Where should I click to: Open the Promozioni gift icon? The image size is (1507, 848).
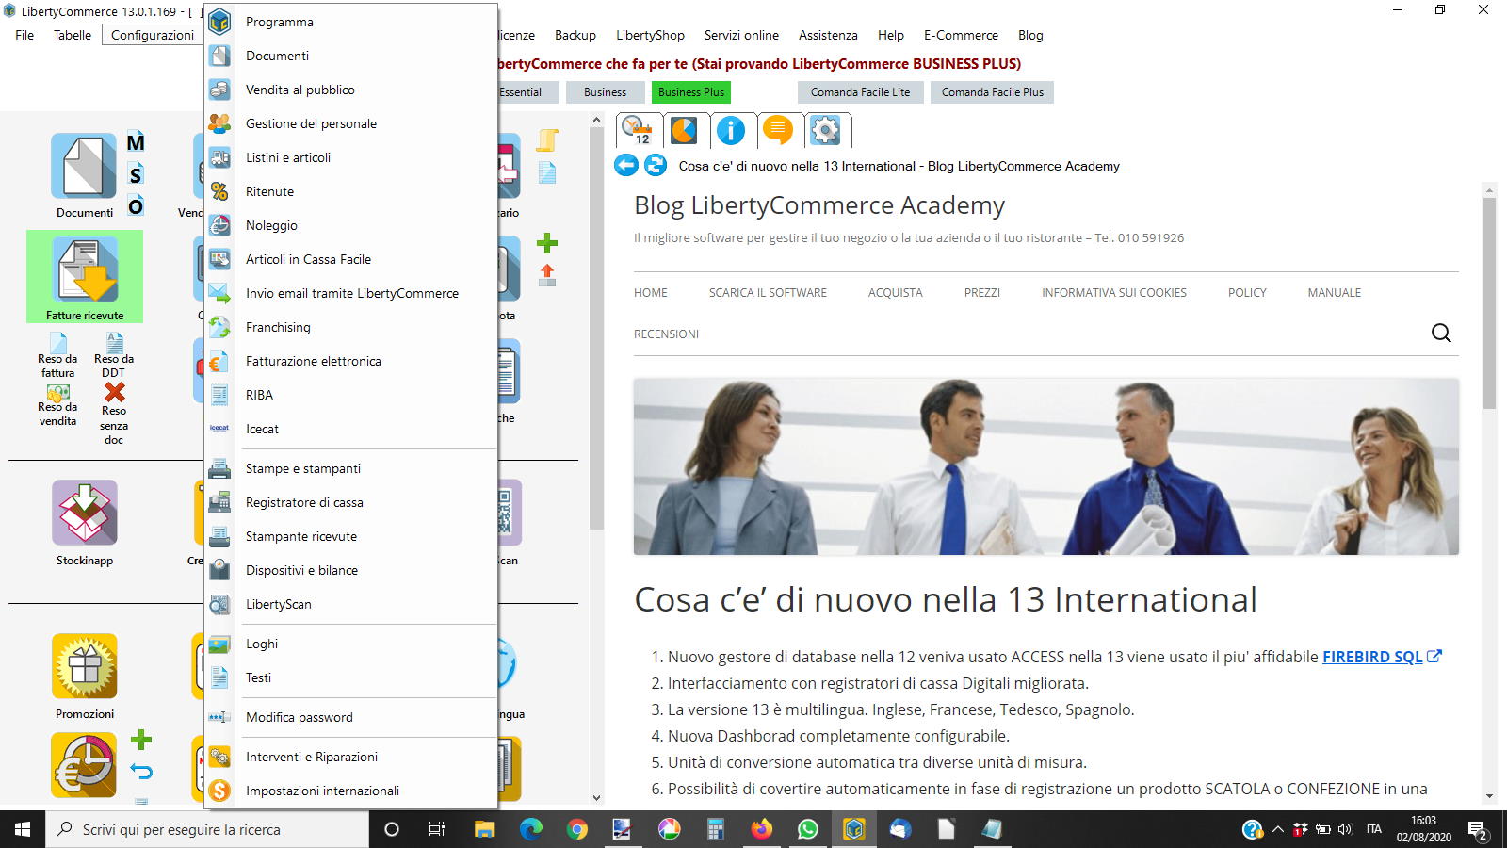tap(85, 666)
